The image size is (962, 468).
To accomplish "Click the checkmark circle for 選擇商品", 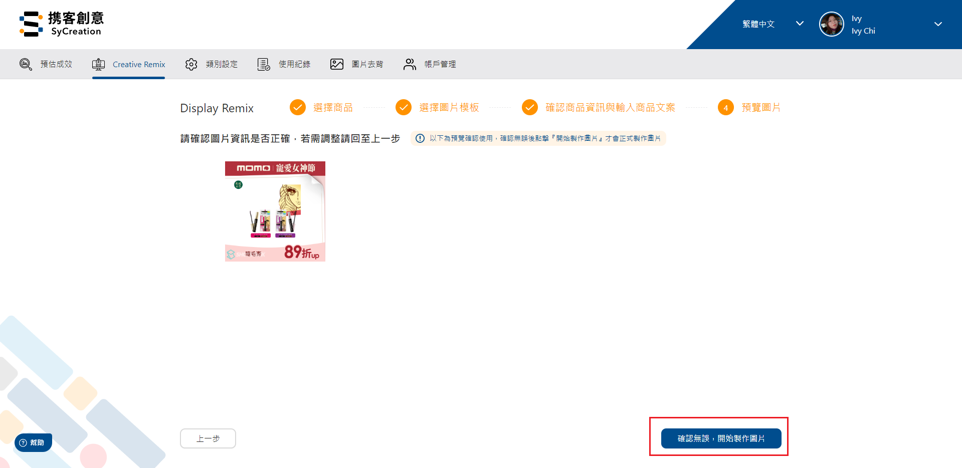I will click(x=298, y=107).
